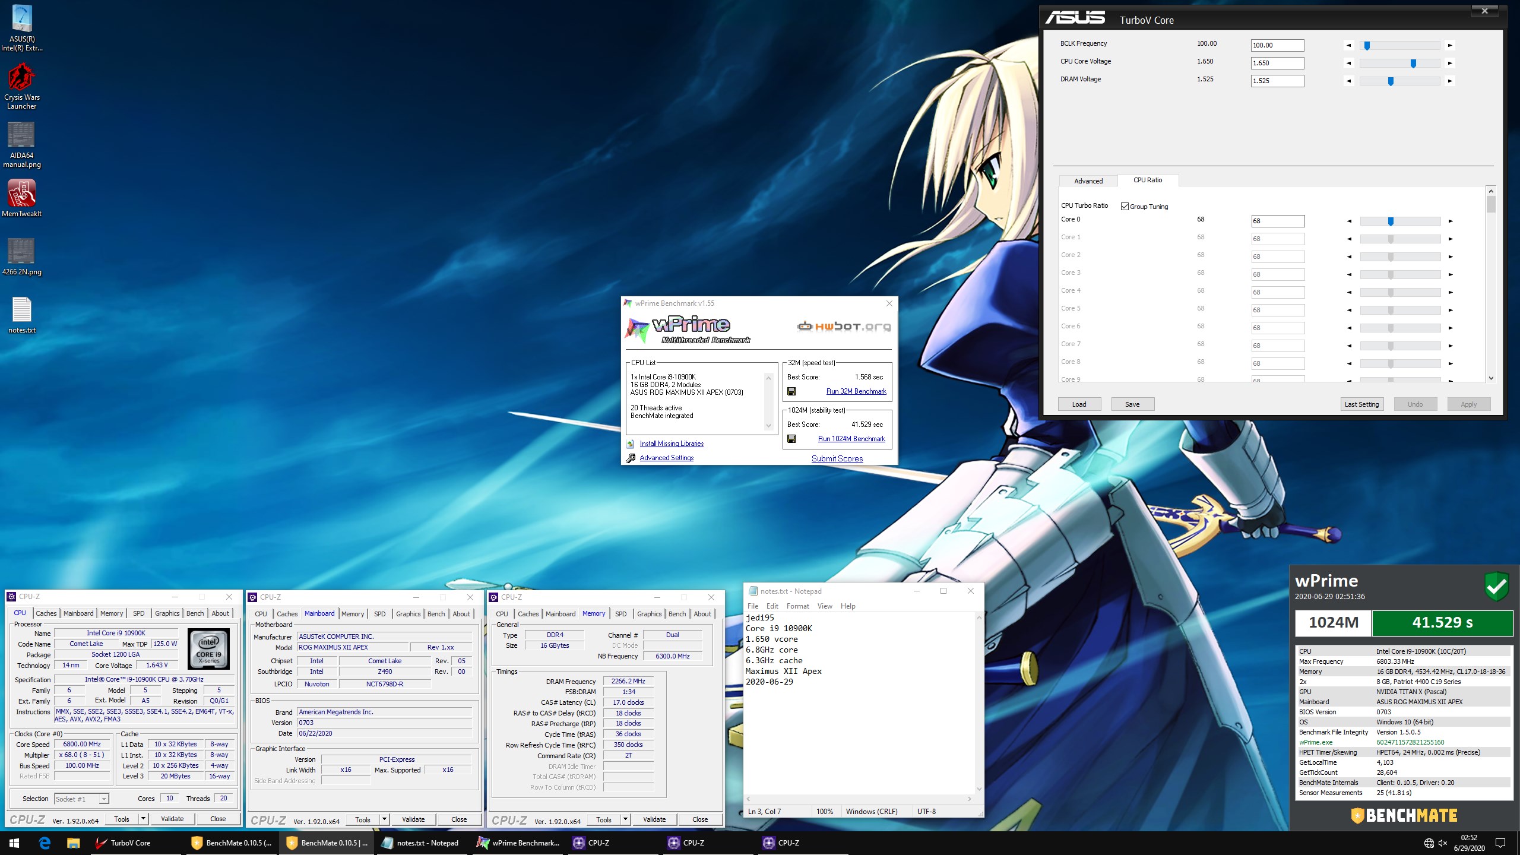Click Submit Scores link in wPrime
The width and height of the screenshot is (1520, 855).
(x=837, y=458)
